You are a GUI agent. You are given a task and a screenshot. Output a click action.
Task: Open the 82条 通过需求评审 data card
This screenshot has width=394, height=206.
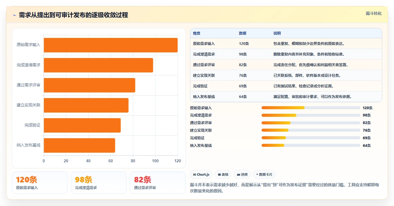158,183
